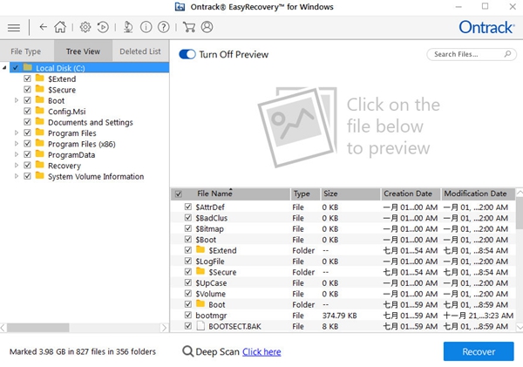Viewport: 523px width, 367px height.
Task: Sort by Size column header
Action: coord(350,194)
